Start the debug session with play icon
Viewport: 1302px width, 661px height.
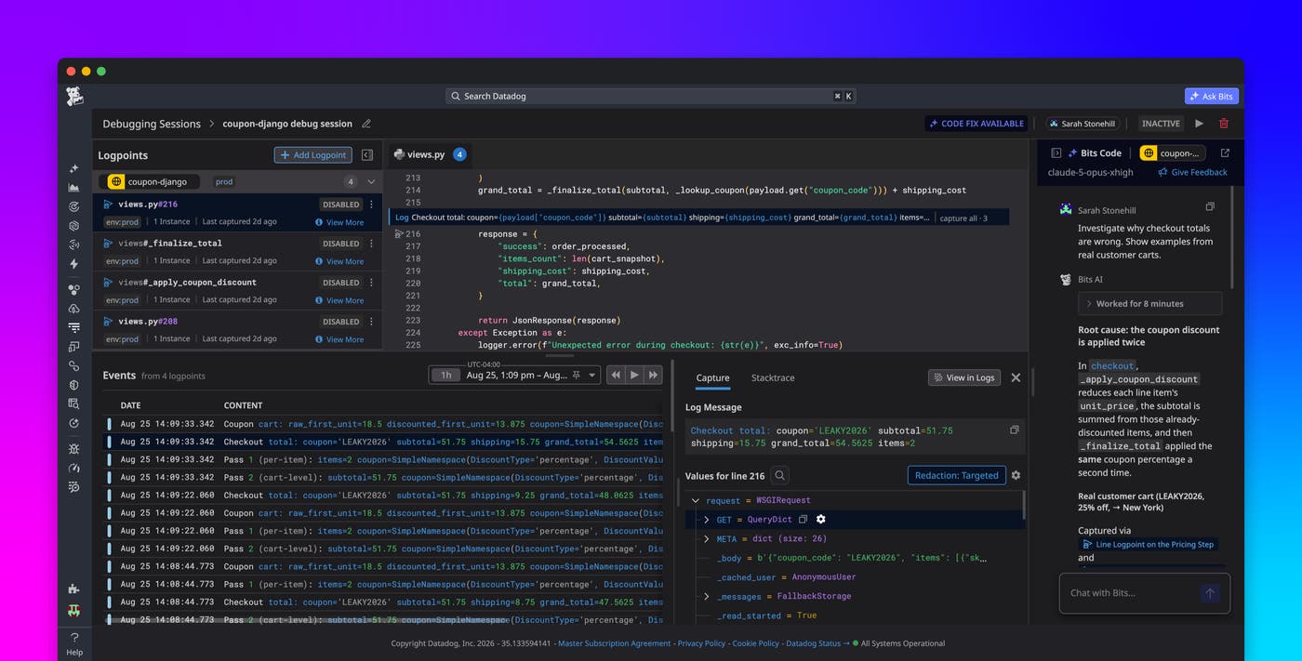tap(1200, 124)
